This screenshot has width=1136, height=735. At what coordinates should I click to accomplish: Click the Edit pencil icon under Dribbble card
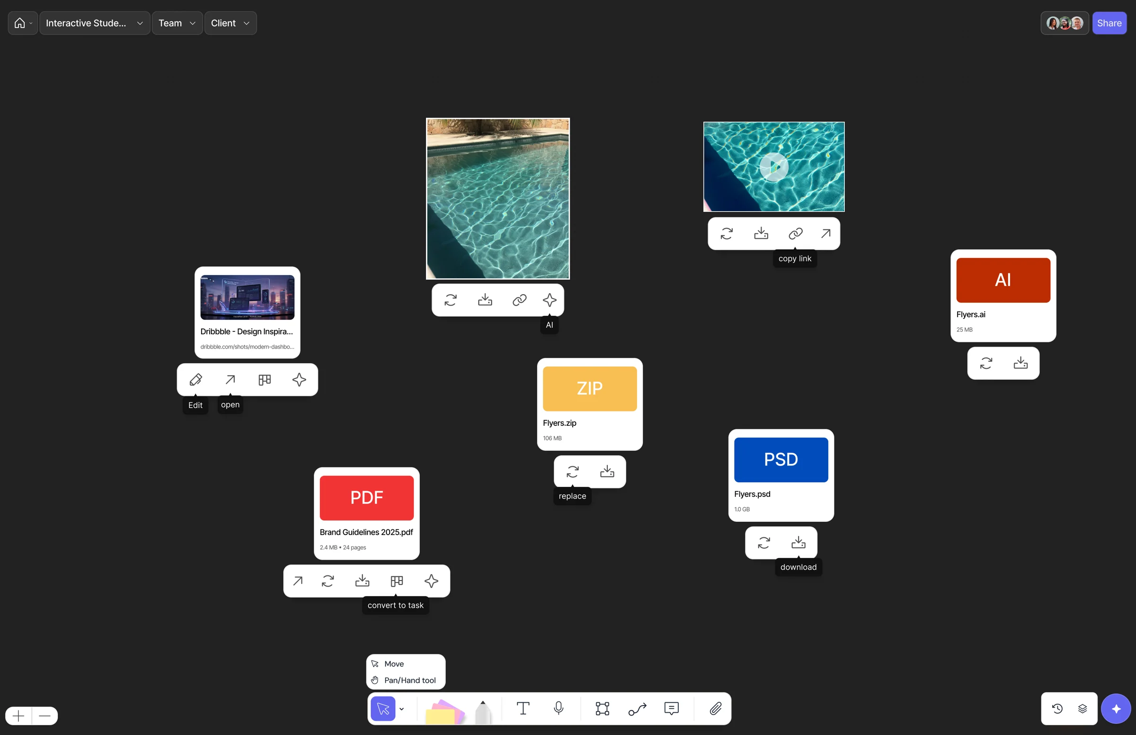(195, 379)
